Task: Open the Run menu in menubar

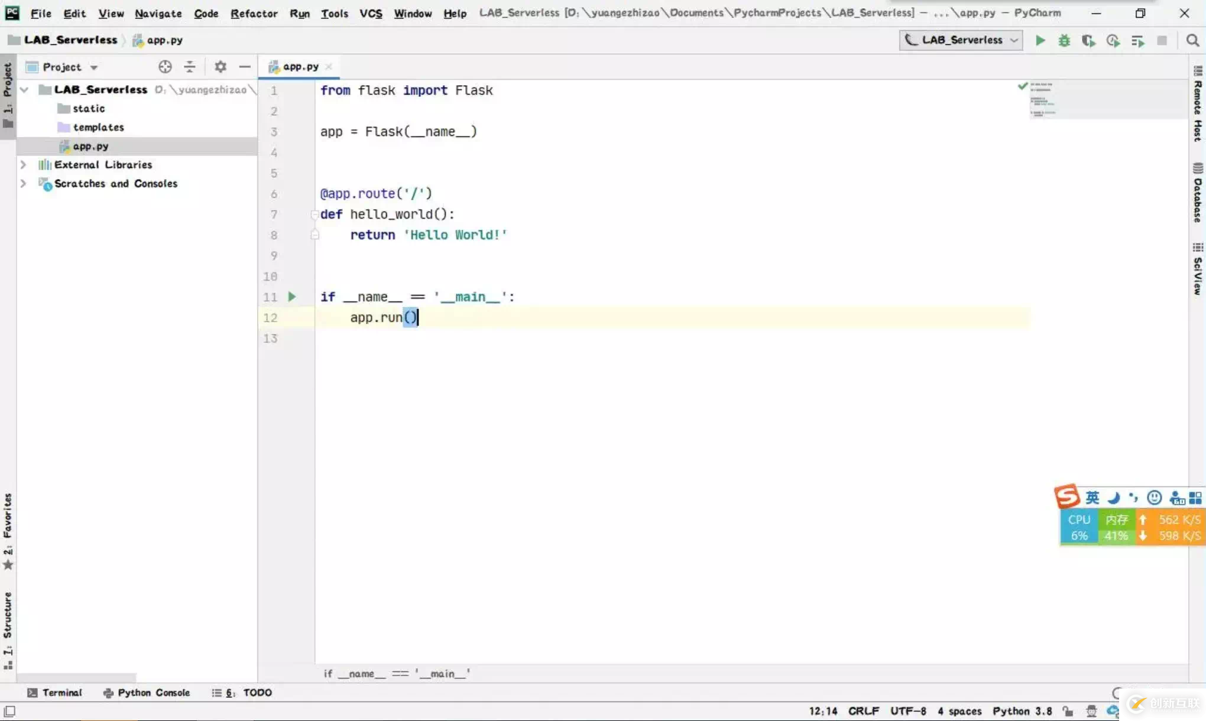Action: pos(300,12)
